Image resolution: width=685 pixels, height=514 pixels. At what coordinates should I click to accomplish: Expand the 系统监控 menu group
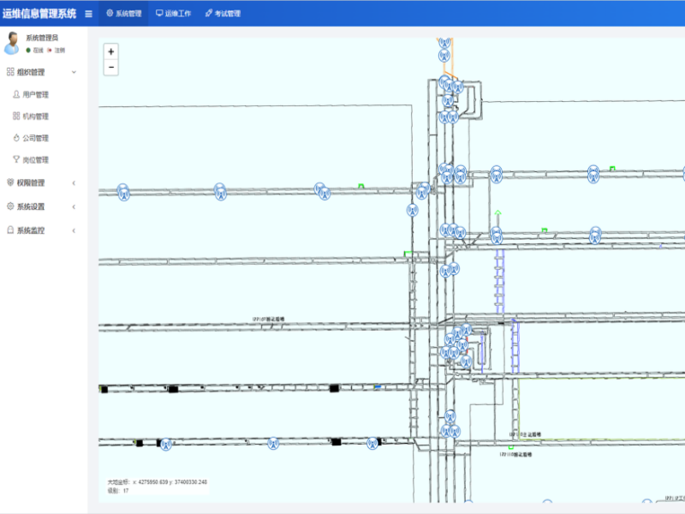click(x=41, y=230)
